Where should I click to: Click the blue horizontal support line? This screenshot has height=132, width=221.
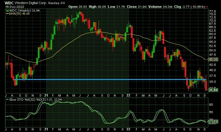click(110, 80)
